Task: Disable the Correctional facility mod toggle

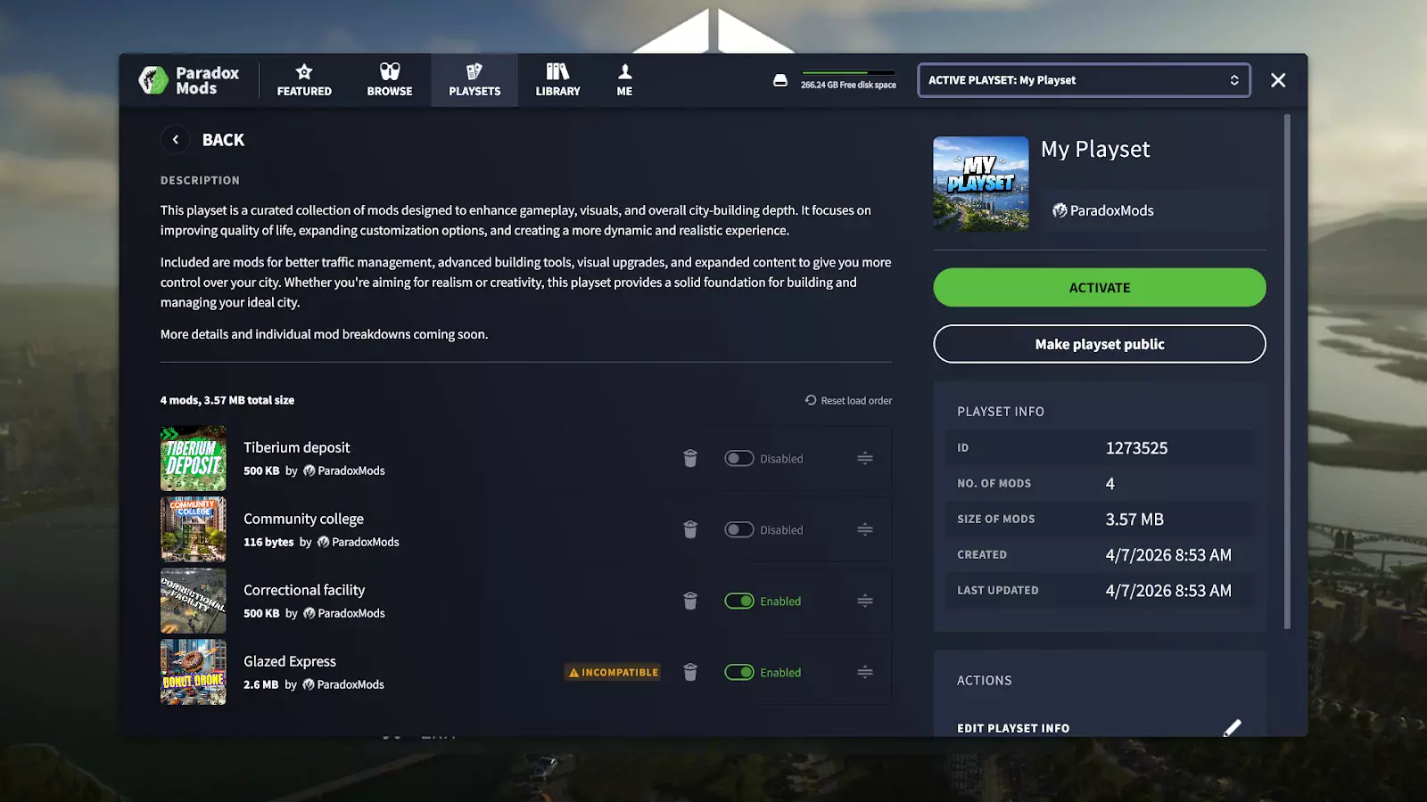Action: pos(739,601)
